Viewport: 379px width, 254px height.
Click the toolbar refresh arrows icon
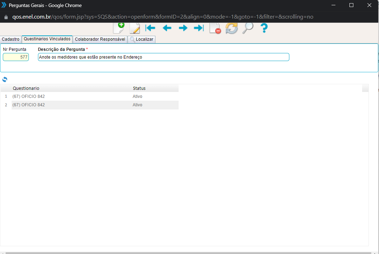point(231,28)
